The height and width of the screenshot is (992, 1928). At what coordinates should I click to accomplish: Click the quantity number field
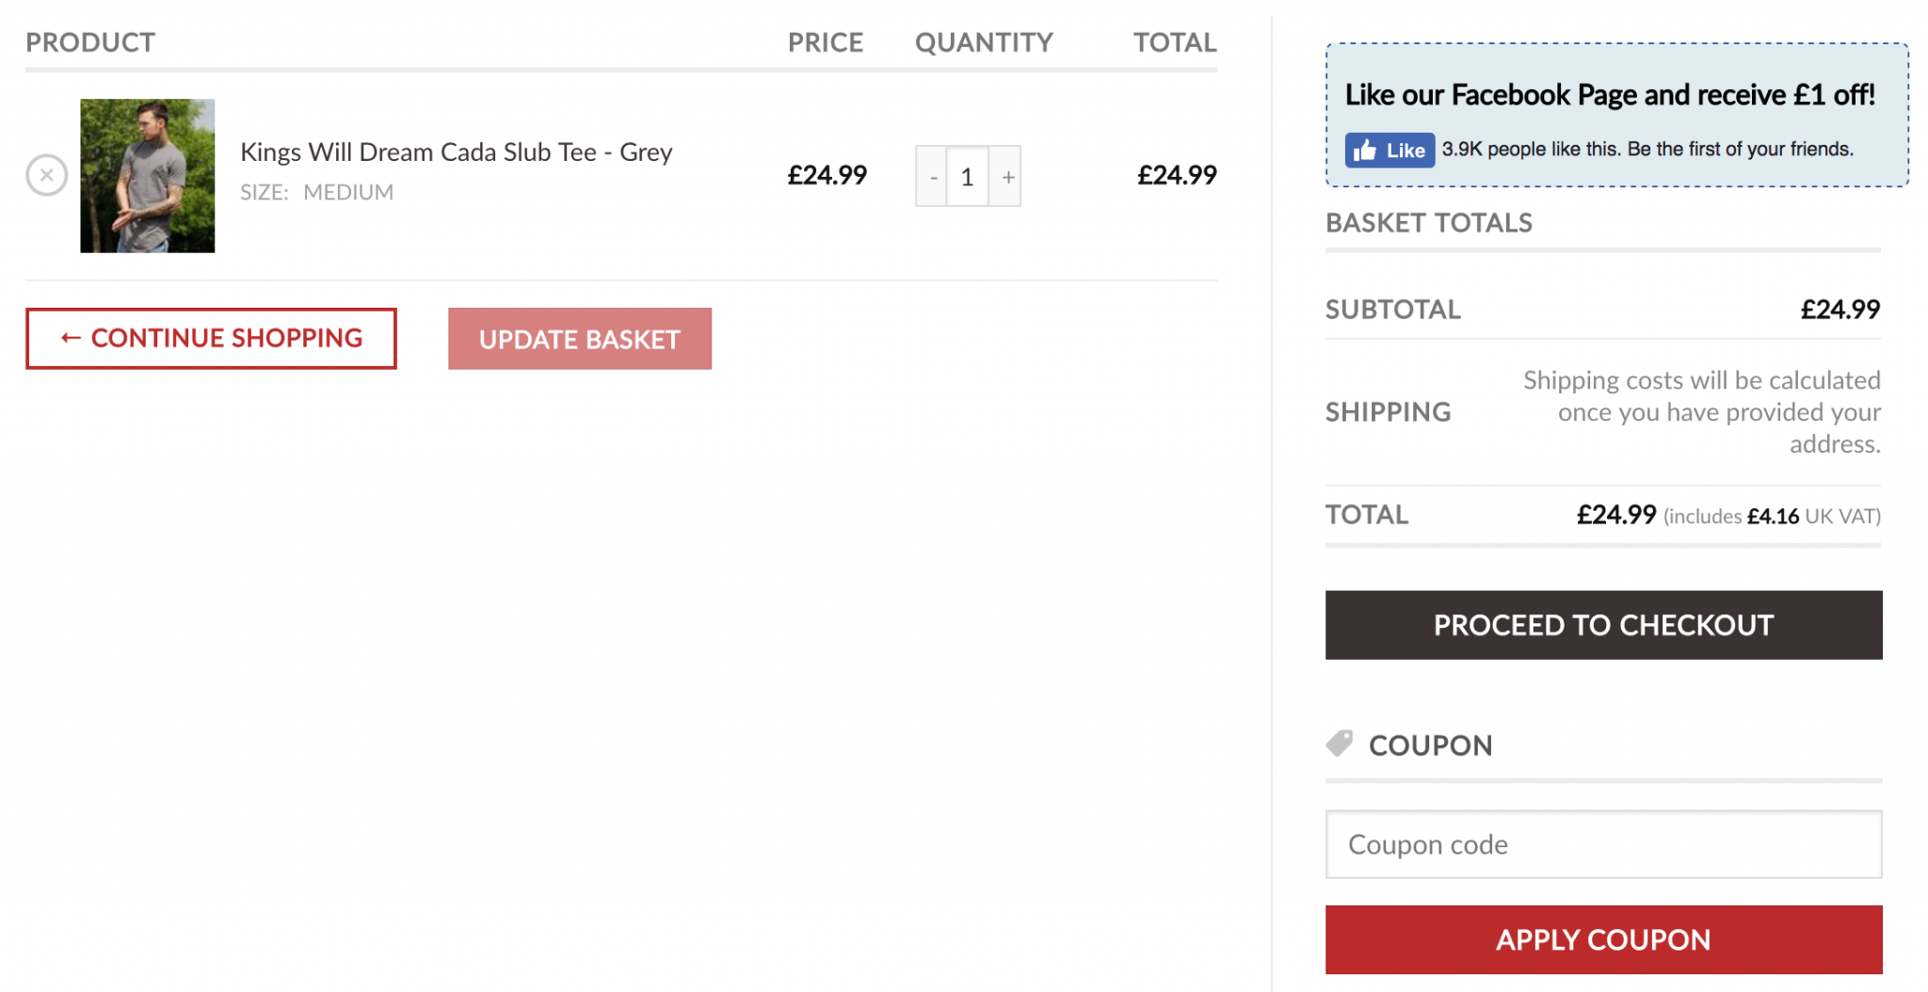[967, 177]
